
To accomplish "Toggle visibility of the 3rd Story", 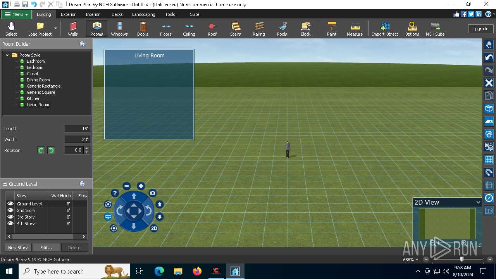I will coord(10,217).
